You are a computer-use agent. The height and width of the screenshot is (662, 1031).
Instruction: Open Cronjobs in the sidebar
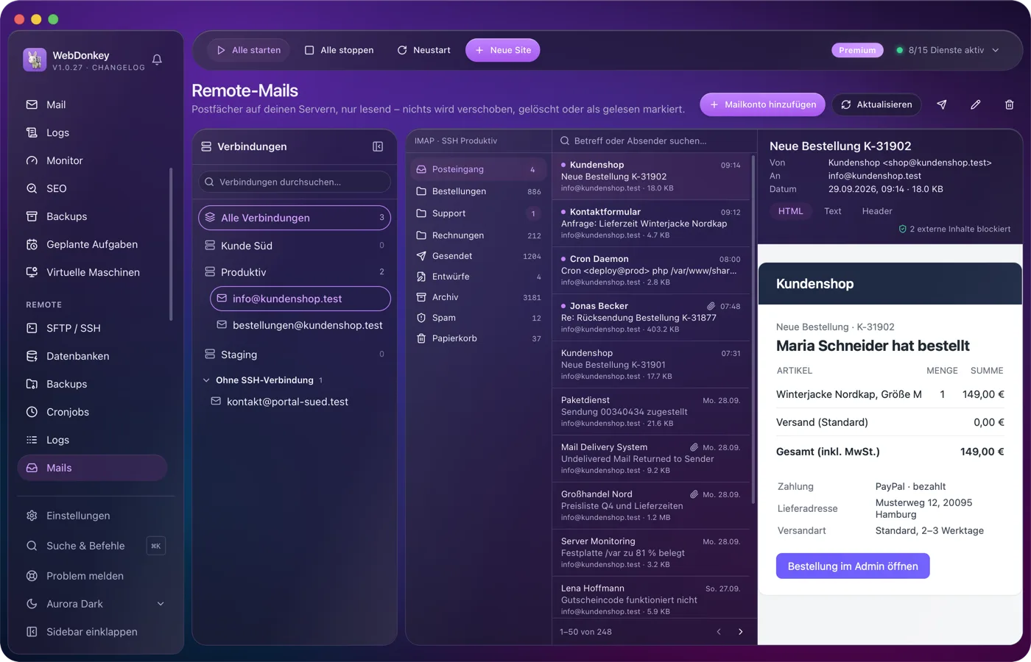[93, 412]
